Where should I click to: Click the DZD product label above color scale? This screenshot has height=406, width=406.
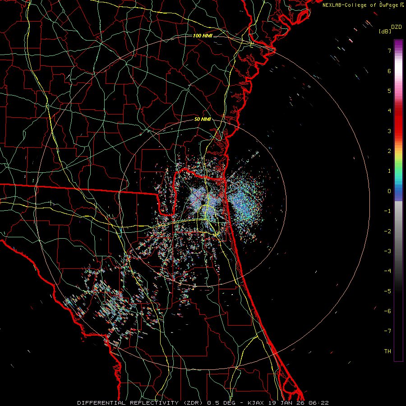point(397,27)
